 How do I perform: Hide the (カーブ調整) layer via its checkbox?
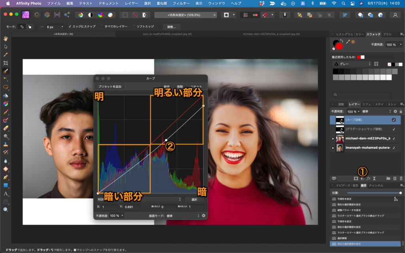point(394,120)
